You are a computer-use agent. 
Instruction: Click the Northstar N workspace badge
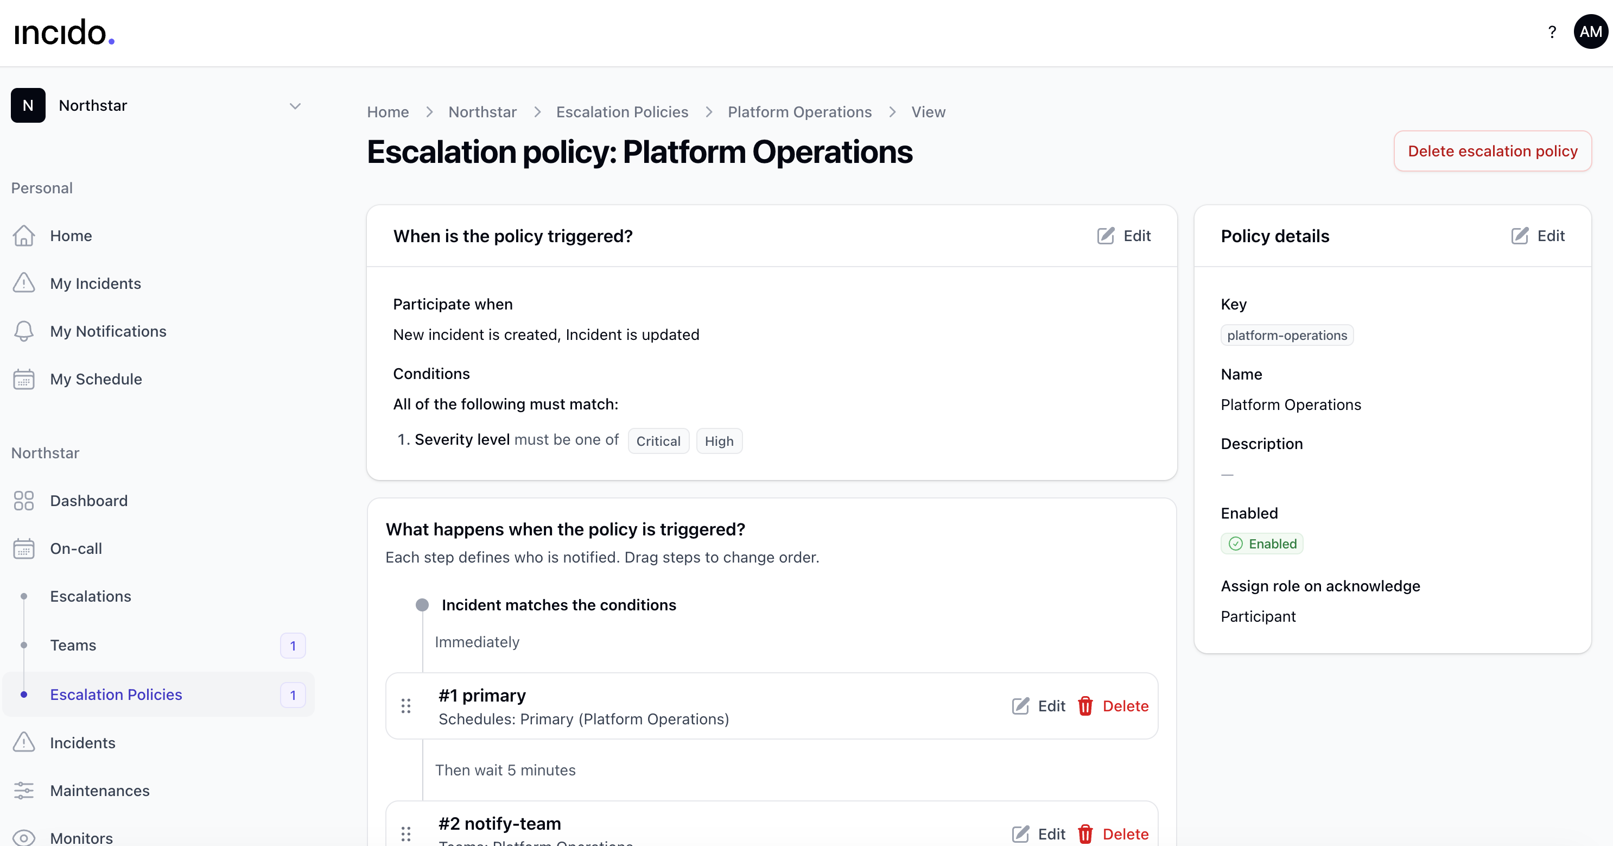click(28, 105)
